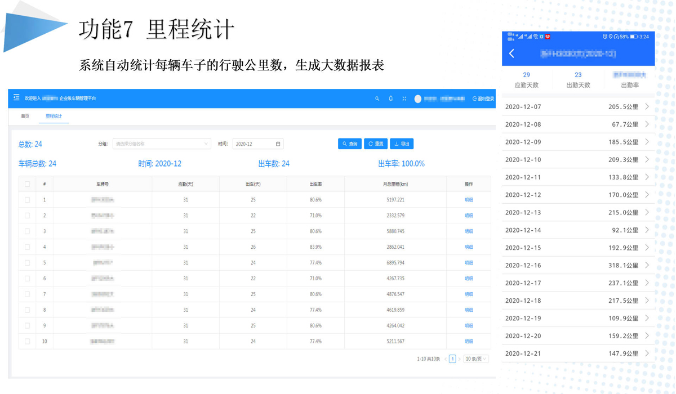This screenshot has height=394, width=676.
Task: Switch to the 首页 tab
Action: tap(25, 116)
